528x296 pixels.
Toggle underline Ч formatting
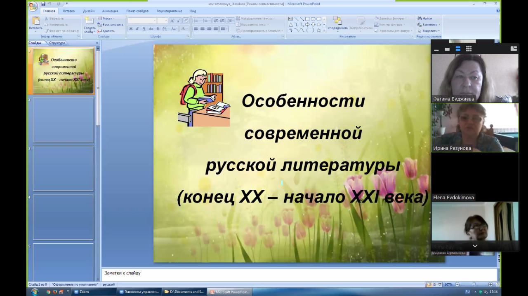point(144,29)
